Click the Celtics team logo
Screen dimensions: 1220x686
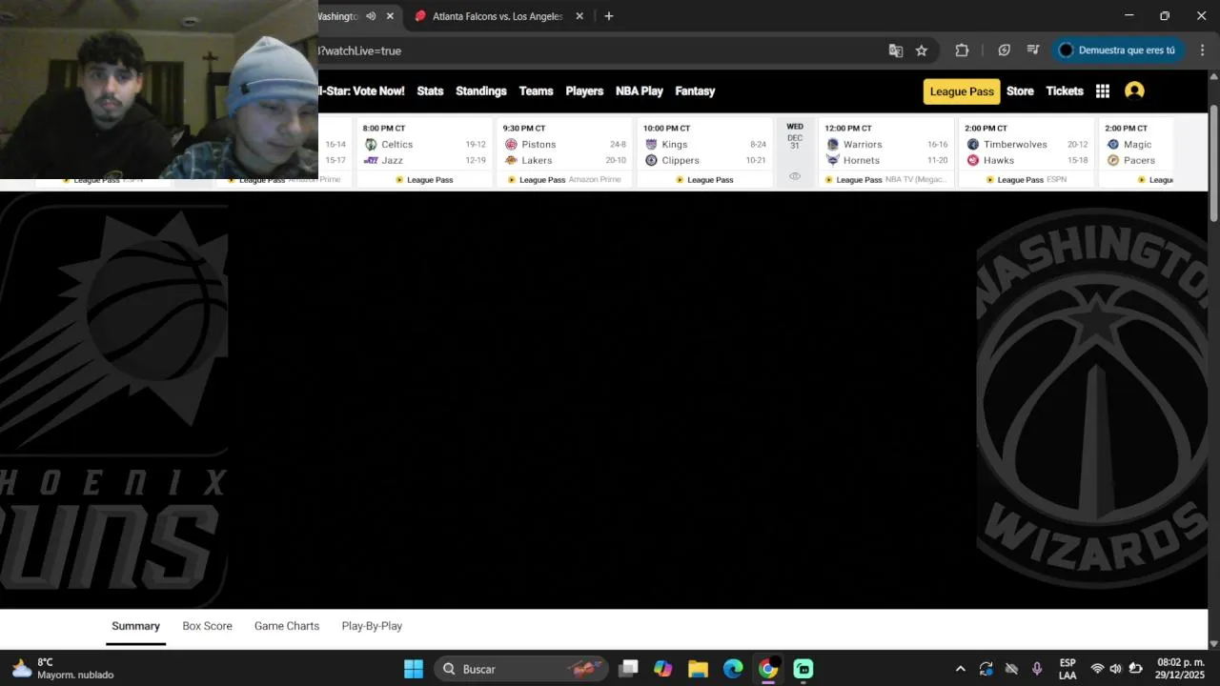pyautogui.click(x=371, y=145)
